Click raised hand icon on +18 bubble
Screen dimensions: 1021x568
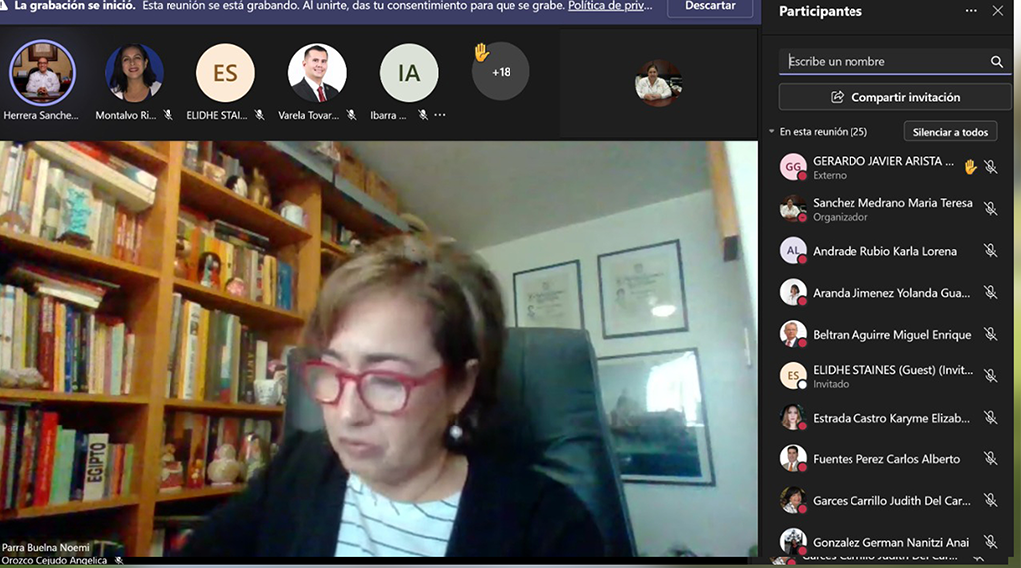(481, 52)
